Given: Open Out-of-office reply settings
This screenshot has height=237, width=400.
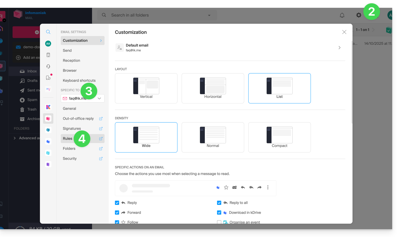Looking at the screenshot, I should pyautogui.click(x=78, y=118).
